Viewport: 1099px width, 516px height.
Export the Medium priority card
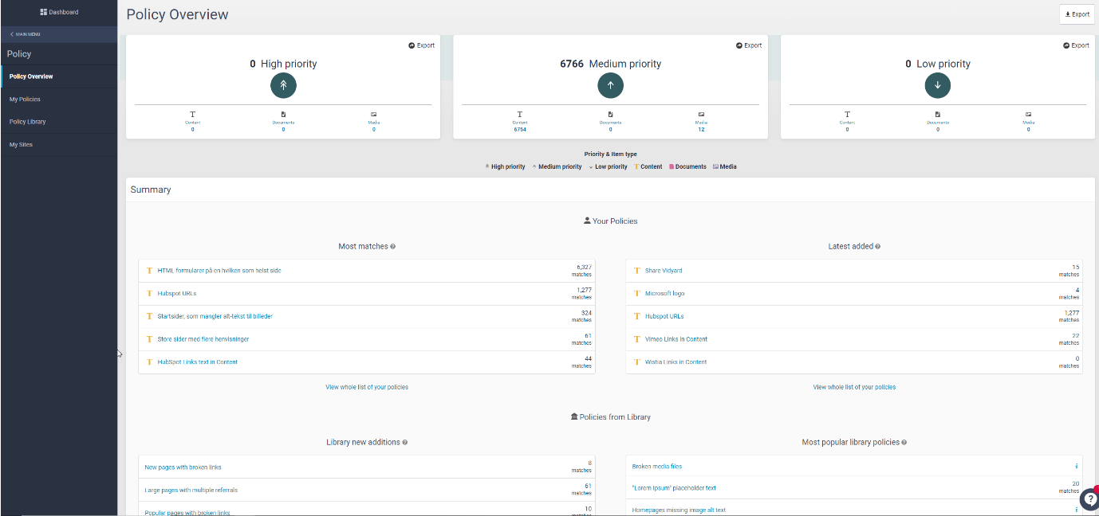point(748,45)
